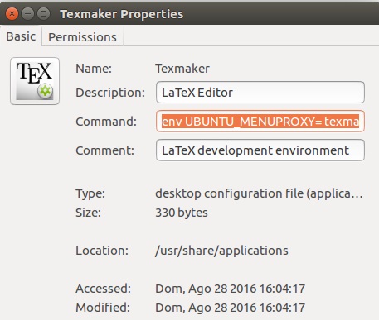Click the Comment field with LaTeX development environment
This screenshot has height=320, width=379.
click(x=260, y=150)
